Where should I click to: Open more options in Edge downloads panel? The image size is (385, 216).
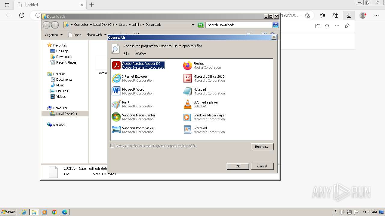[x=337, y=26]
